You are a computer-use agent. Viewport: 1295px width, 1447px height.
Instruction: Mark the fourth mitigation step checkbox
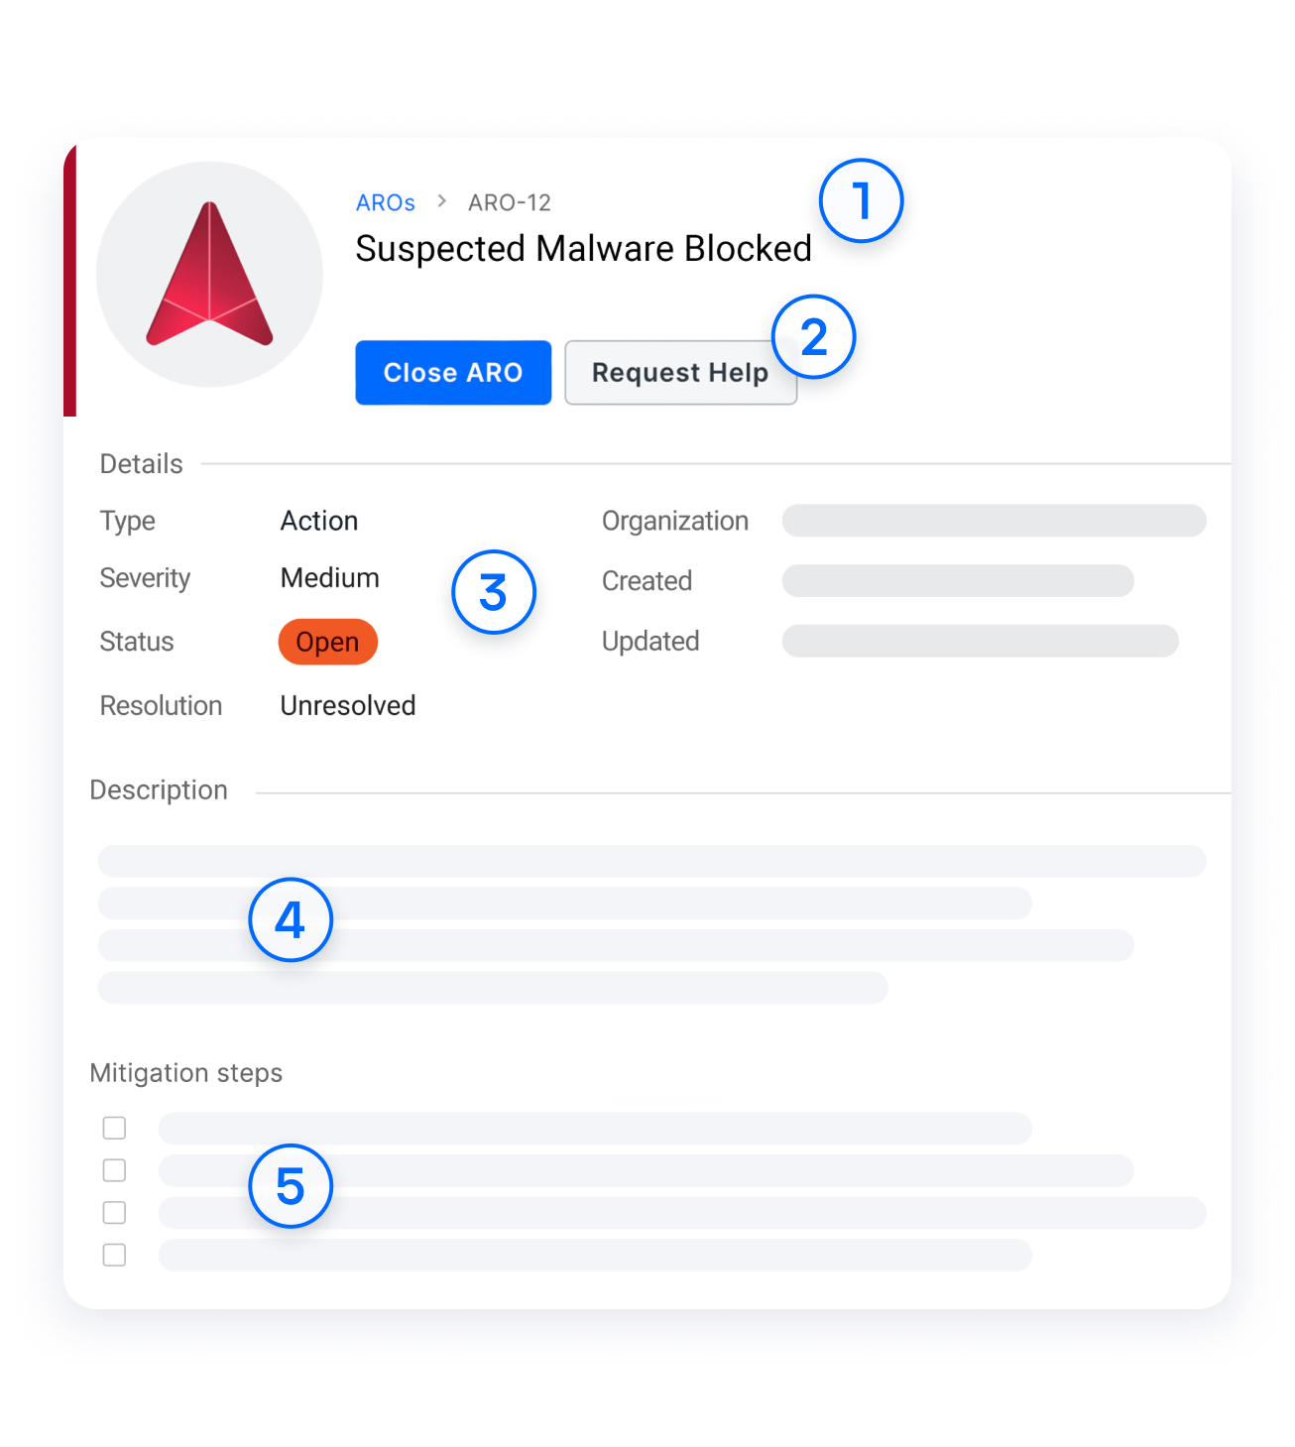click(115, 1255)
